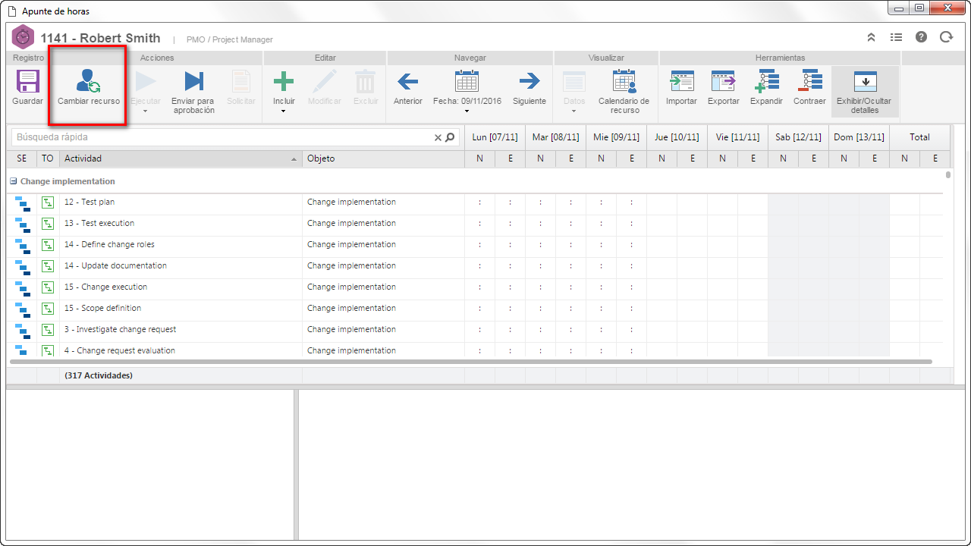Open dropdown arrow under Incluir
This screenshot has height=546, width=971.
(284, 111)
